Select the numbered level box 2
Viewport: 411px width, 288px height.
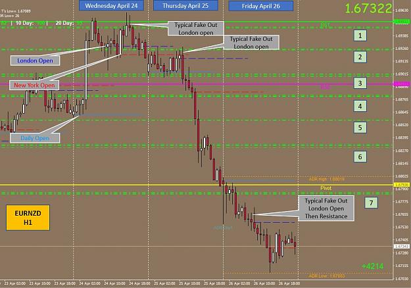(x=360, y=57)
